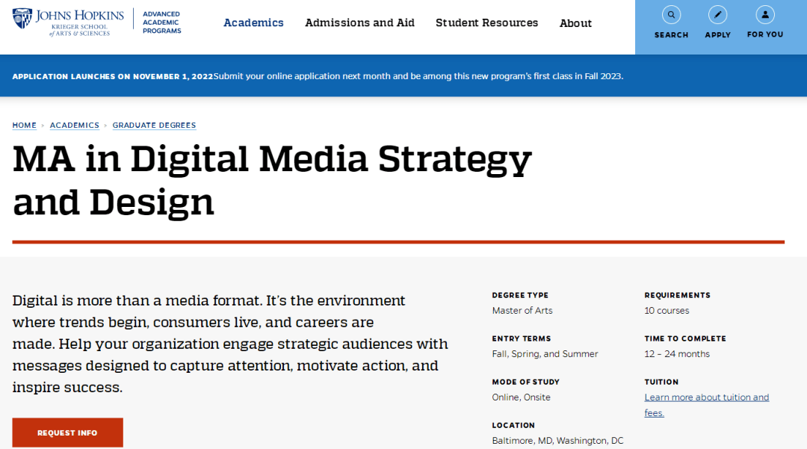The height and width of the screenshot is (449, 807).
Task: Open the Admissions and Aid menu
Action: pos(359,23)
